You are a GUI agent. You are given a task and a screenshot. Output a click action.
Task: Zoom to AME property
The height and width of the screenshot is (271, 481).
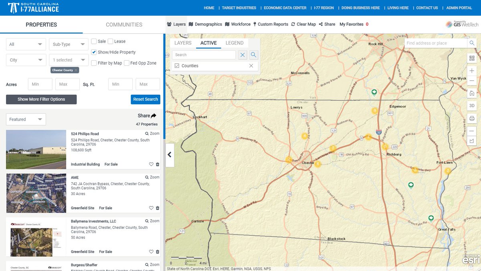(x=152, y=177)
